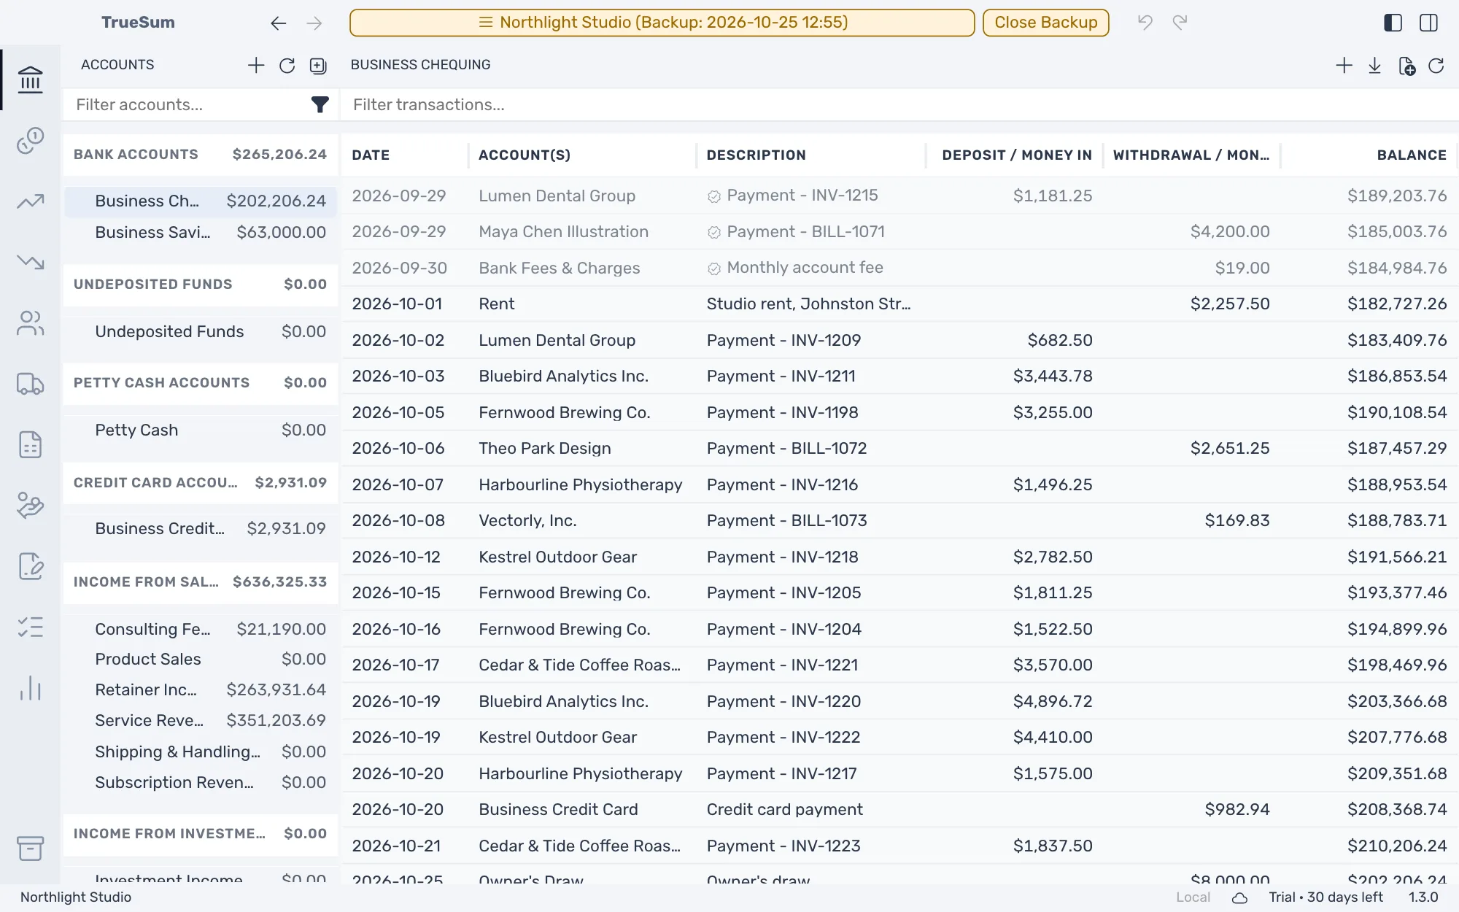Select the Retainer Income account

(200, 690)
